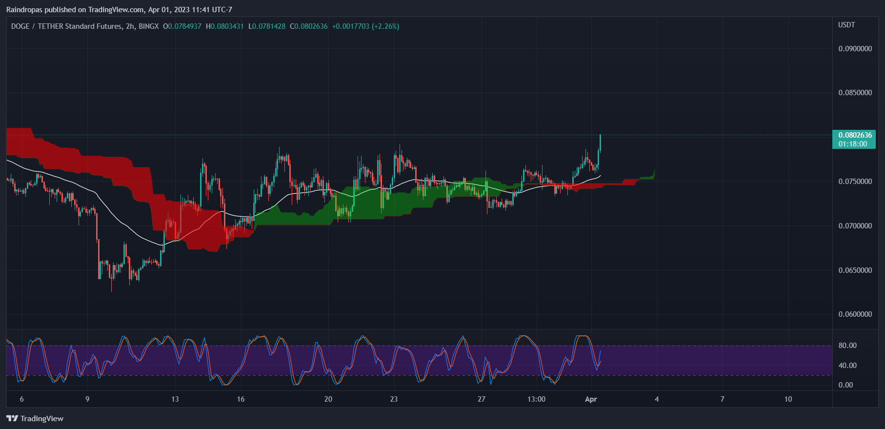This screenshot has width=885, height=429.
Task: Click the USDT currency label
Action: 846,25
